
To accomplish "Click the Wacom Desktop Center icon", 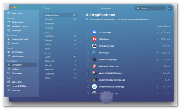I will click(x=94, y=87).
